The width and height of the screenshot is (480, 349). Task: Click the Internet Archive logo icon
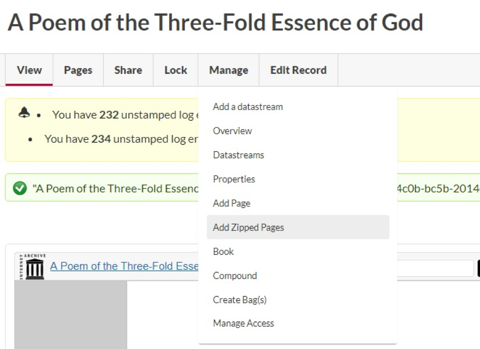33,266
